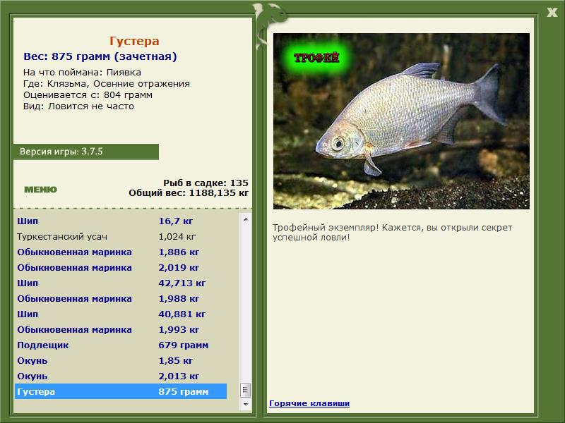Click the Вид: Ловится не часто line

tap(78, 106)
